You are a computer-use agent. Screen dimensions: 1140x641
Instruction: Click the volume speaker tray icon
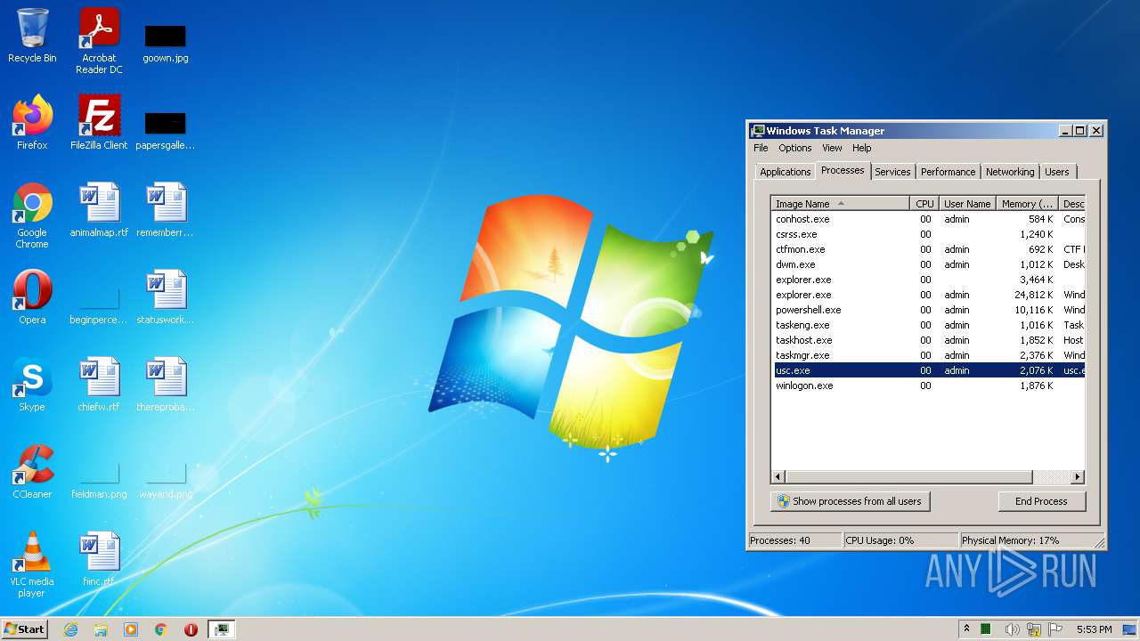pos(1012,629)
